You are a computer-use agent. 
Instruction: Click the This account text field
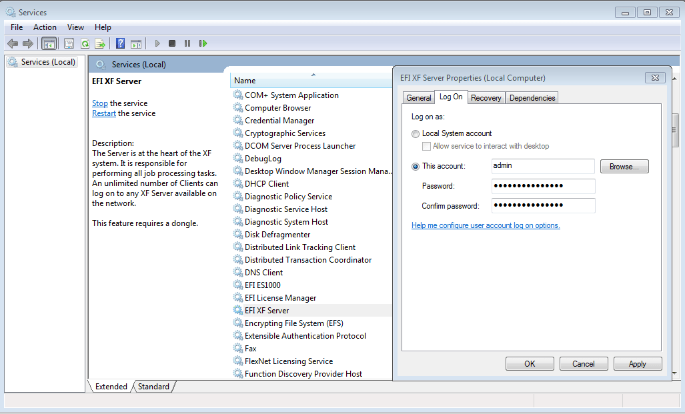point(543,166)
